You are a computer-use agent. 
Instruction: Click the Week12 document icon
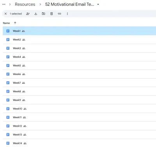(8, 126)
